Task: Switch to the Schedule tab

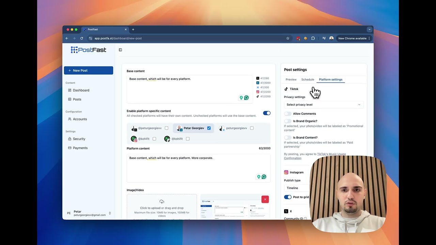Action: [308, 80]
